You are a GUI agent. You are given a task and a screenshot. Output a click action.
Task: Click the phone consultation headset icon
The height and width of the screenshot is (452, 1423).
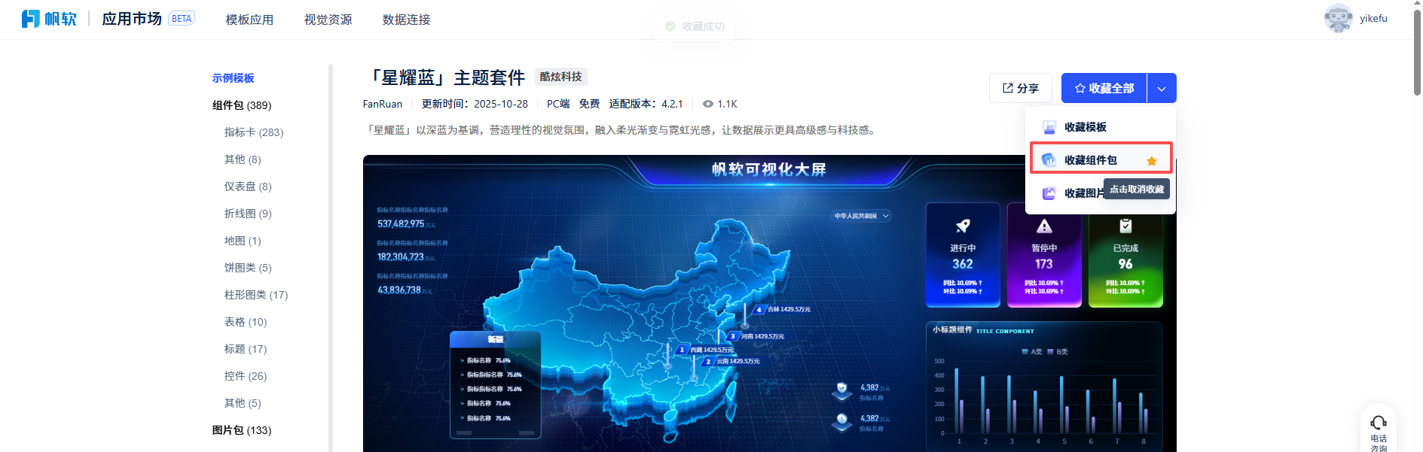tap(1379, 423)
